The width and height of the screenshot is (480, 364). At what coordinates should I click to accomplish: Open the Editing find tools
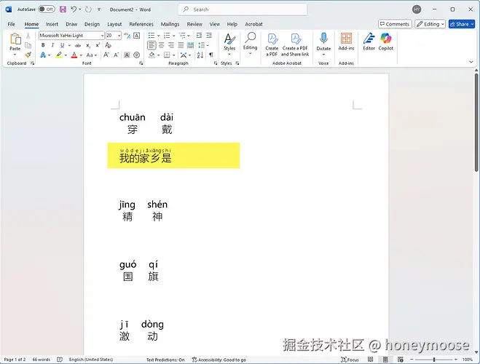(x=250, y=44)
